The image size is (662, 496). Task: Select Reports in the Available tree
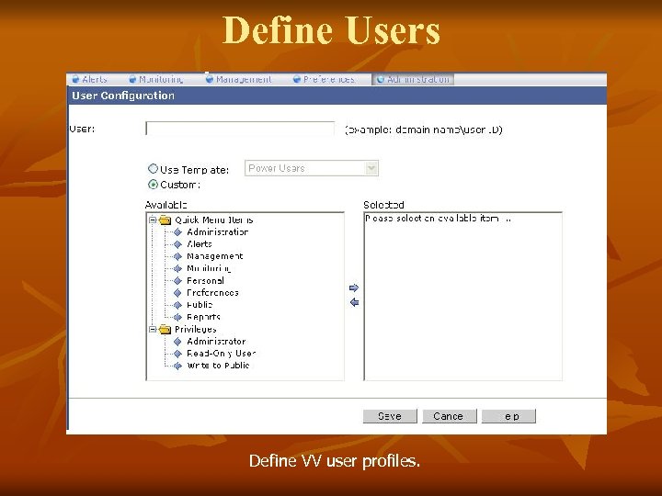click(203, 317)
